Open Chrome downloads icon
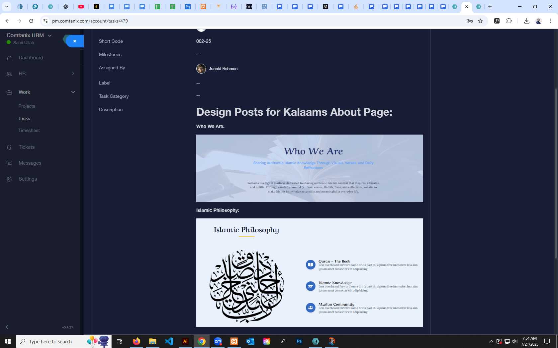This screenshot has height=348, width=558. [526, 21]
